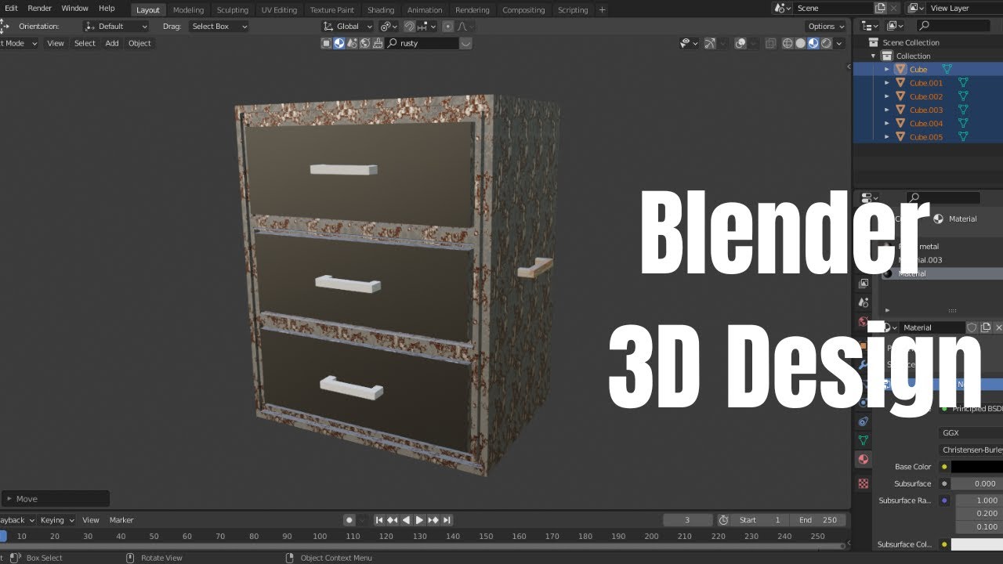This screenshot has height=564, width=1003.
Task: Toggle viewport overlays button
Action: (740, 43)
